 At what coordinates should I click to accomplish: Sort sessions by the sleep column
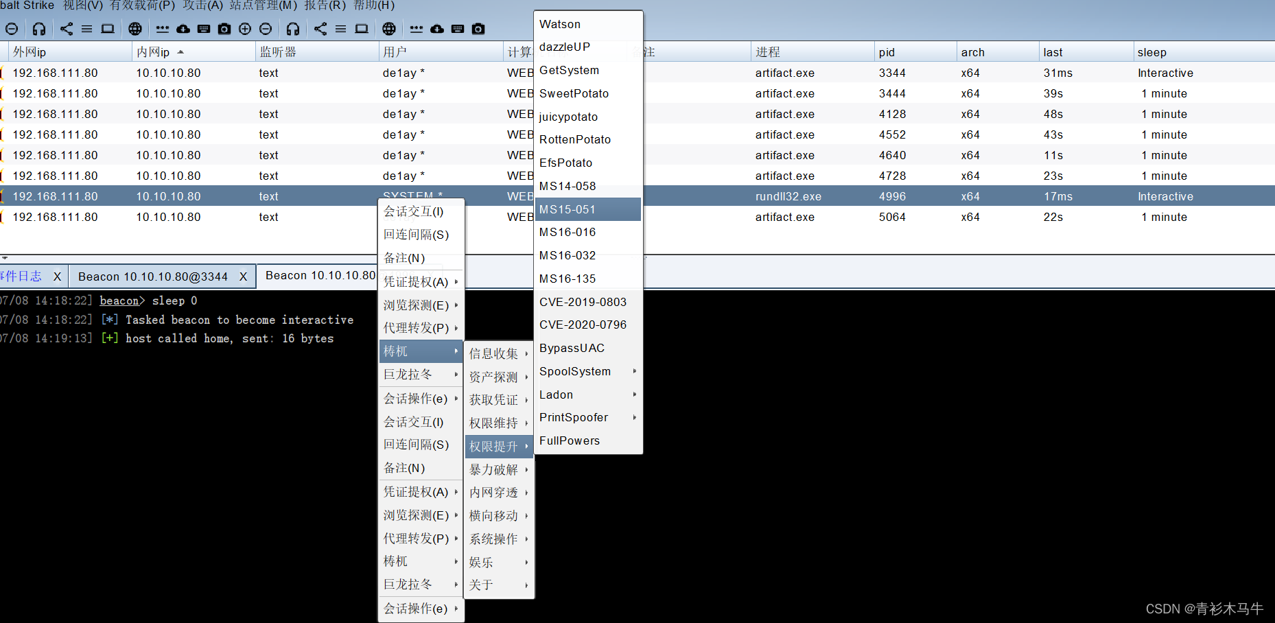(x=1204, y=52)
